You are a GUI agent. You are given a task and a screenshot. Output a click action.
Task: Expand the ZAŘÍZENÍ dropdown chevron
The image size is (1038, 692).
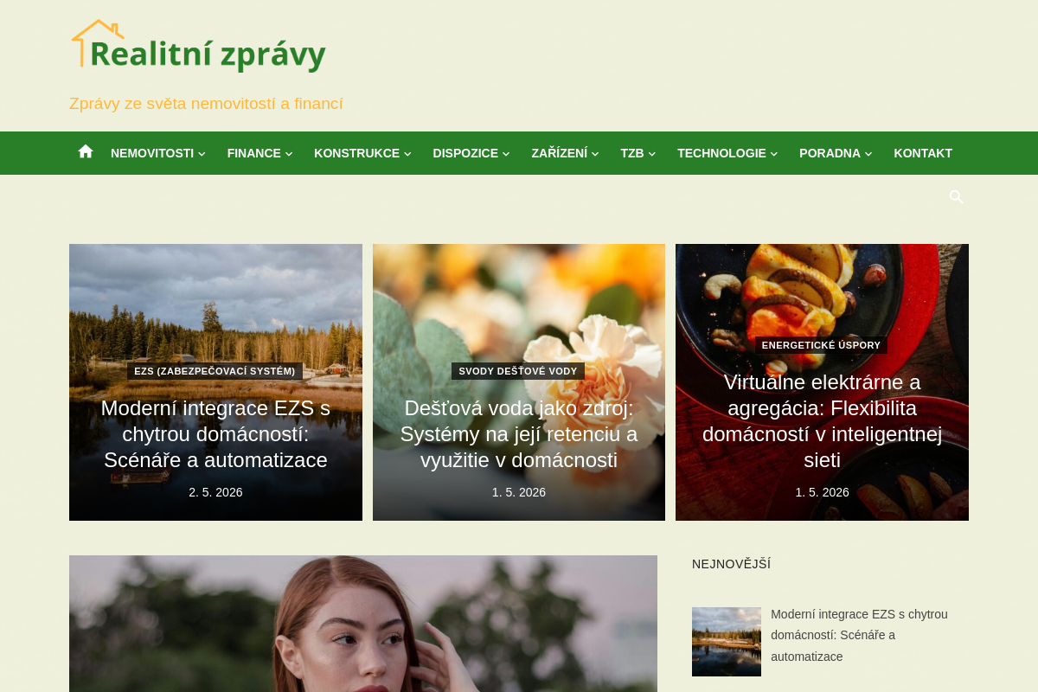coord(595,154)
